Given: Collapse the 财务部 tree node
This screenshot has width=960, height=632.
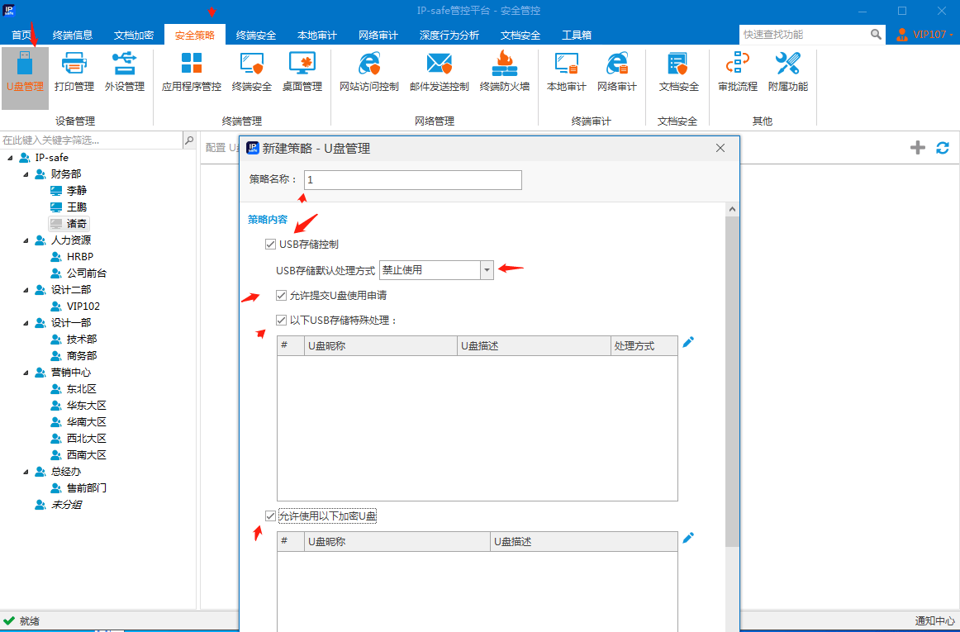Looking at the screenshot, I should tap(26, 174).
